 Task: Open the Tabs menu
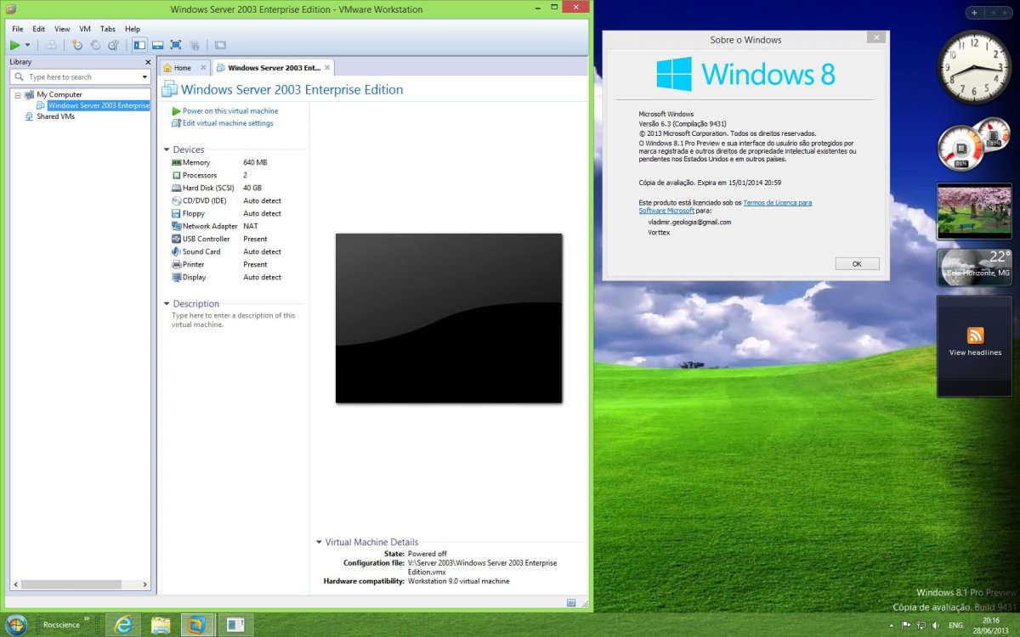[x=108, y=29]
